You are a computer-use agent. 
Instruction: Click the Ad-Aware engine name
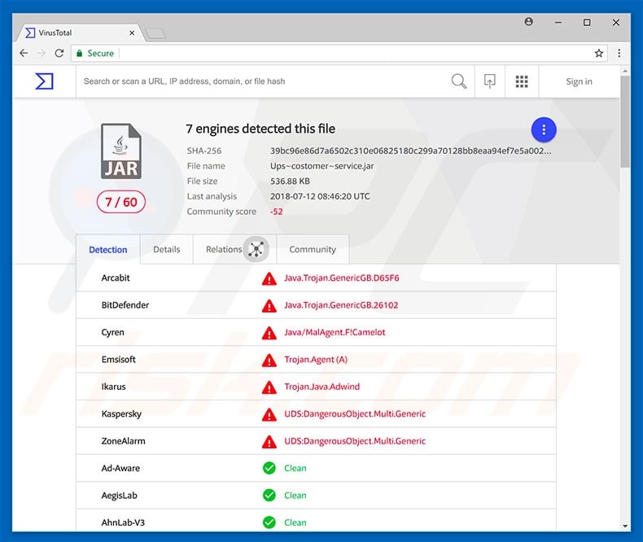(x=120, y=468)
